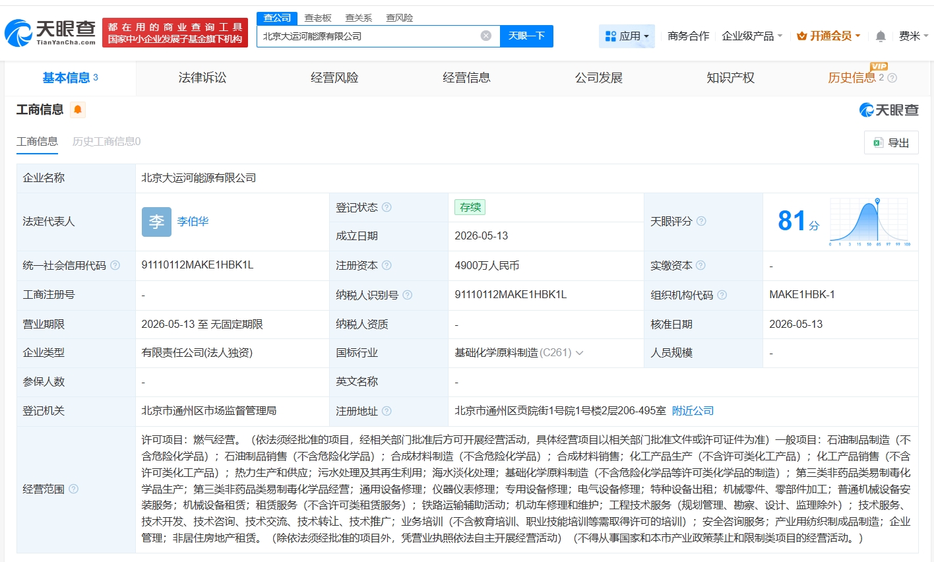This screenshot has height=562, width=934.
Task: Click organization code MAKE1HBK-1
Action: click(802, 295)
